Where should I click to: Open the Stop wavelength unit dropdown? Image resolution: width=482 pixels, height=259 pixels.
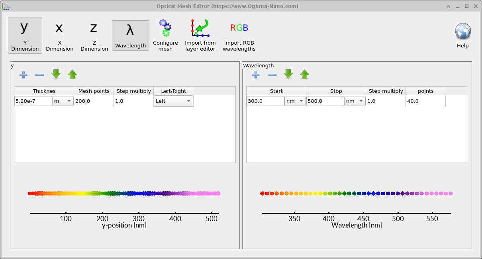click(x=355, y=101)
